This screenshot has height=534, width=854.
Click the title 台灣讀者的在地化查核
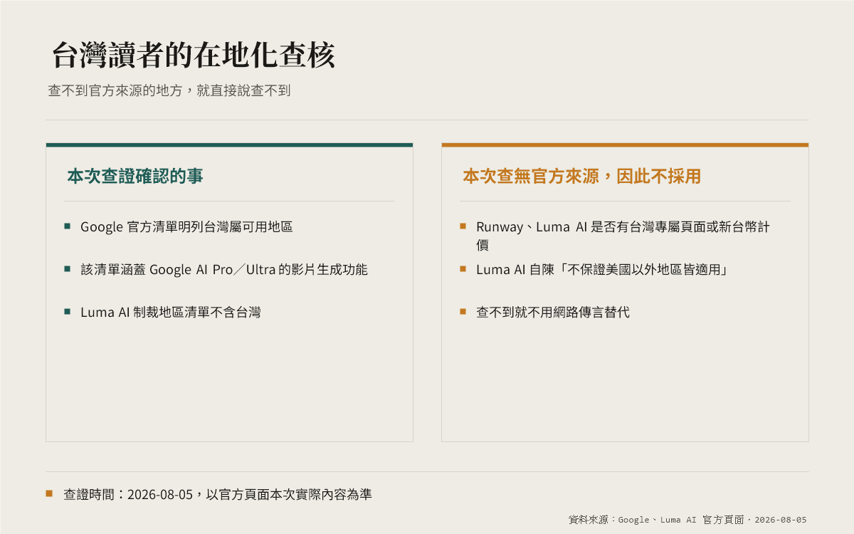(x=193, y=56)
